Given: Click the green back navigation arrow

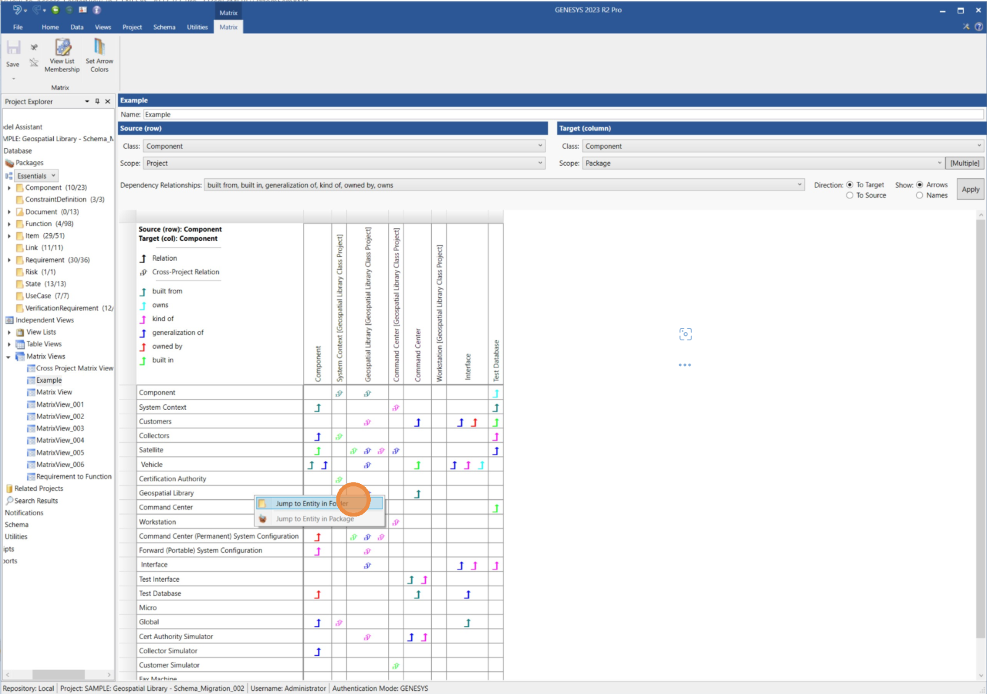Looking at the screenshot, I should pos(56,10).
